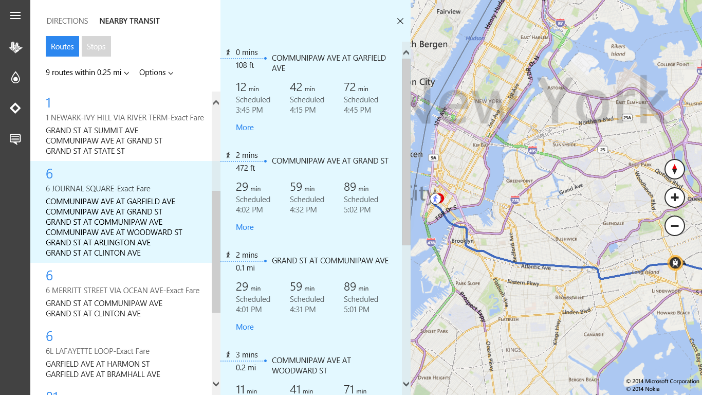This screenshot has width=702, height=395.
Task: Expand the '9 routes within 0.25 mi' dropdown
Action: pos(87,73)
